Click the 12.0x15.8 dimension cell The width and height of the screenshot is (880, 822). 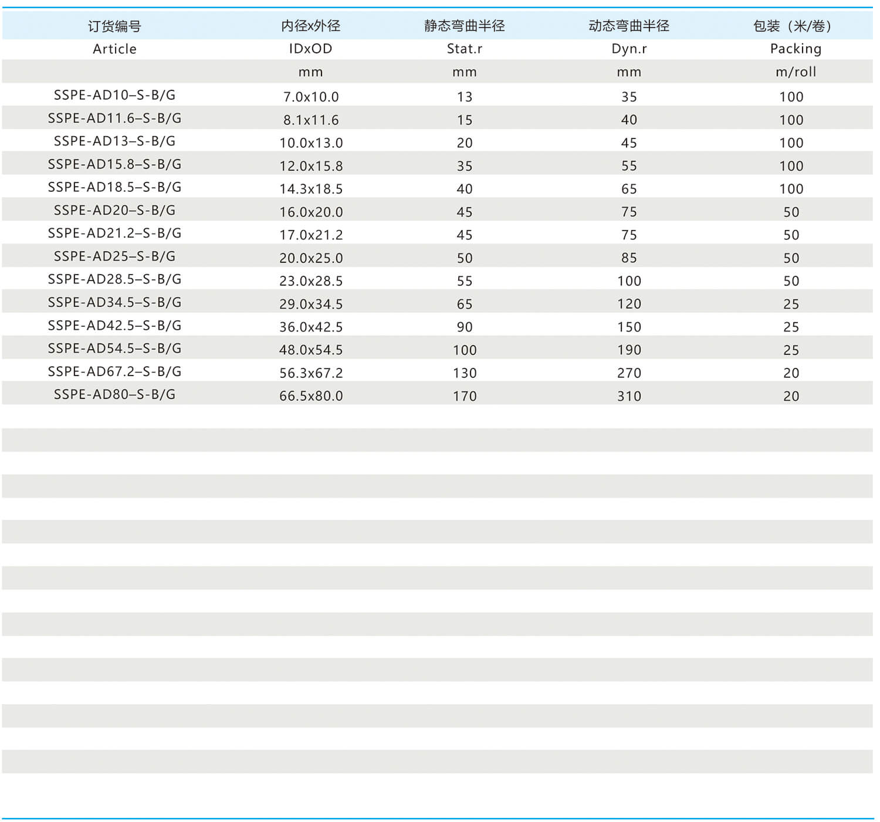click(x=311, y=166)
